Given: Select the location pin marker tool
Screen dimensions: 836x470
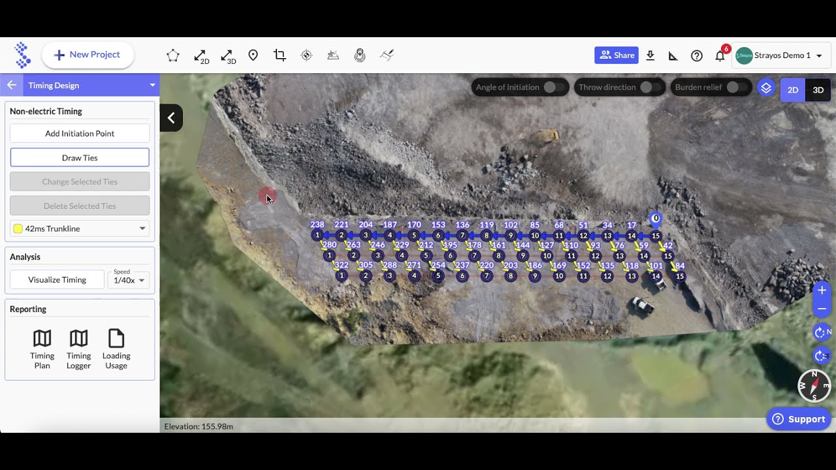Looking at the screenshot, I should click(253, 55).
